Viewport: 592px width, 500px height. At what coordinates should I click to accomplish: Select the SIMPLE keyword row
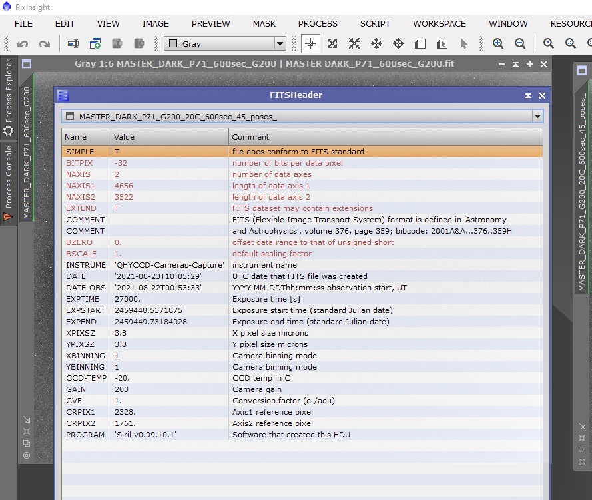click(302, 152)
